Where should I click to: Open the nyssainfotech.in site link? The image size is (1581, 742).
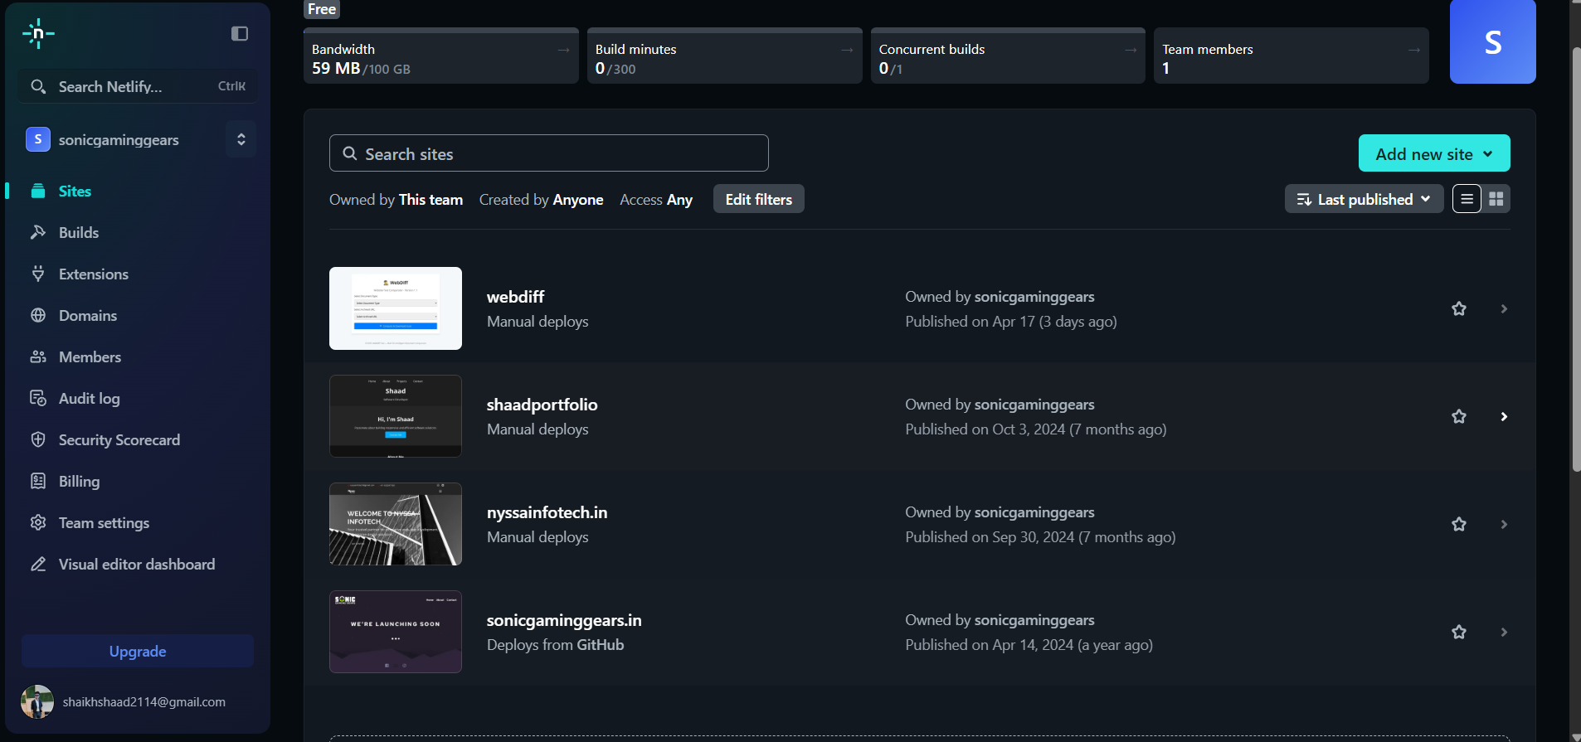tap(547, 512)
